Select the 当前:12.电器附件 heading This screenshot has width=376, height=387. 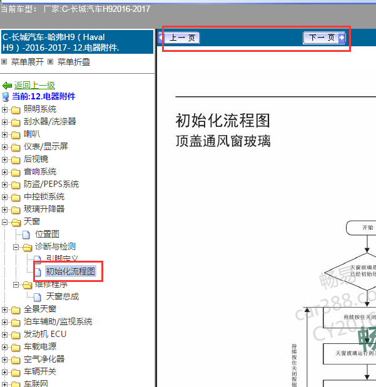[x=44, y=96]
